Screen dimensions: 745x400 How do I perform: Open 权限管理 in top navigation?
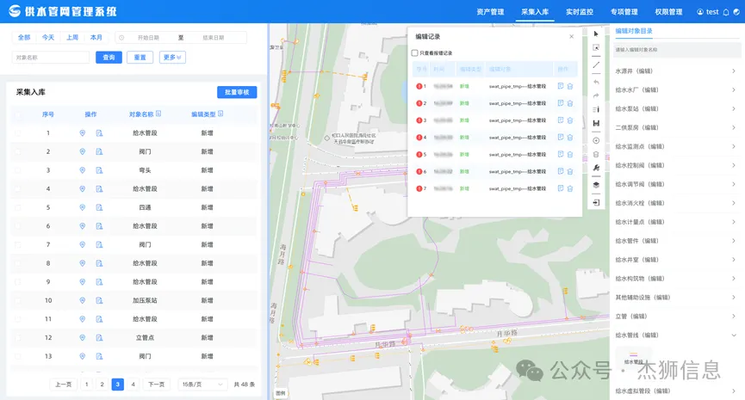(668, 12)
